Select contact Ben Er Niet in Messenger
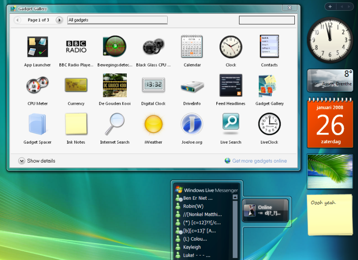 198,198
